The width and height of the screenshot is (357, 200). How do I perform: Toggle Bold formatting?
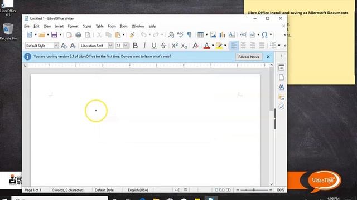[135, 46]
